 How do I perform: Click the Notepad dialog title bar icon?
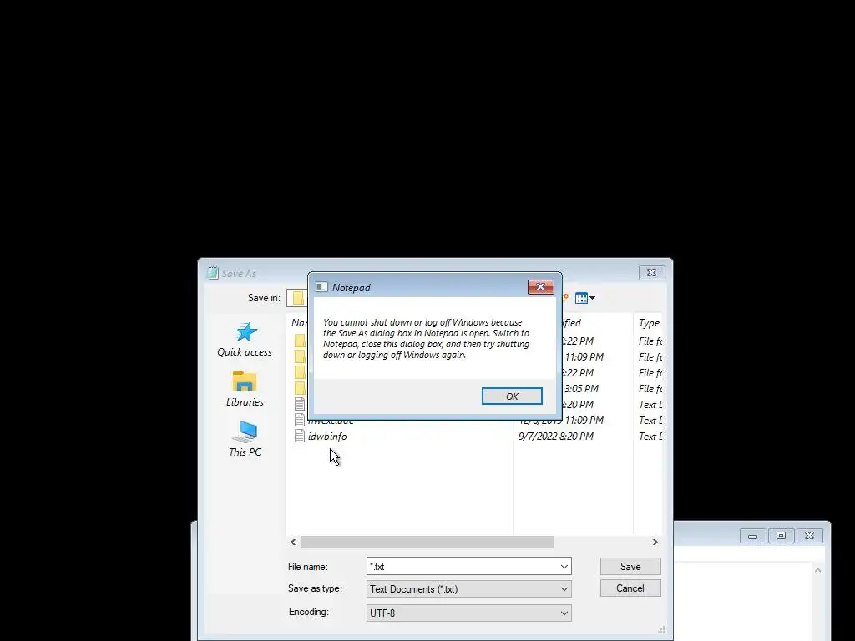321,287
